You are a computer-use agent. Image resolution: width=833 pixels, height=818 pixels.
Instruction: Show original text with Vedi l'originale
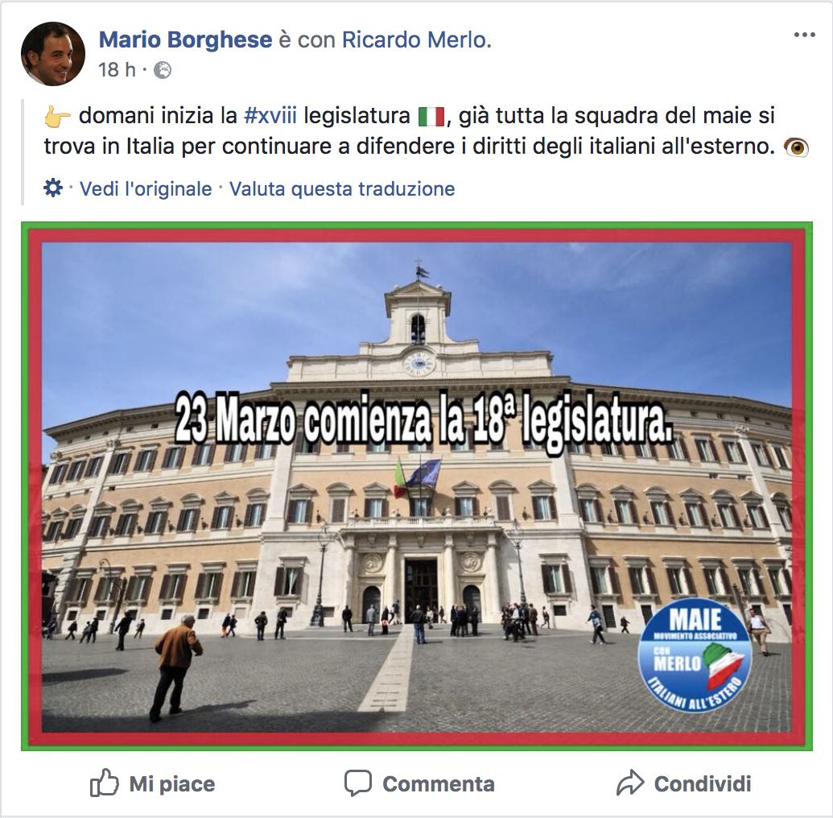coord(146,188)
